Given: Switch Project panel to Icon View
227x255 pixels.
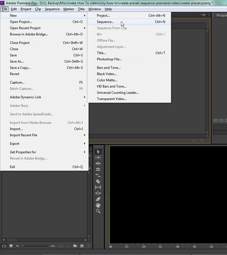Looking at the screenshot, I should click(11, 246).
